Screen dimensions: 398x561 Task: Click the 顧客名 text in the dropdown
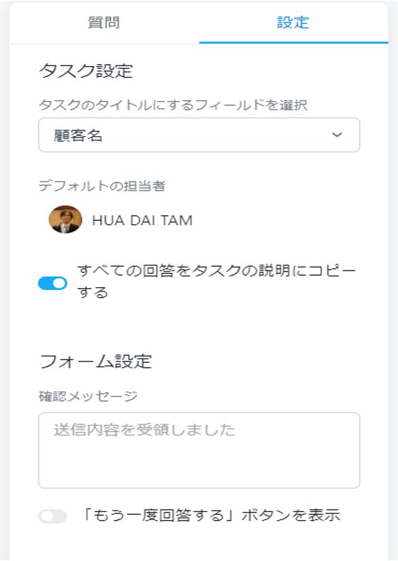click(78, 135)
